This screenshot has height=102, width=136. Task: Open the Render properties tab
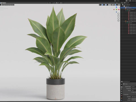pyautogui.click(x=122, y=87)
